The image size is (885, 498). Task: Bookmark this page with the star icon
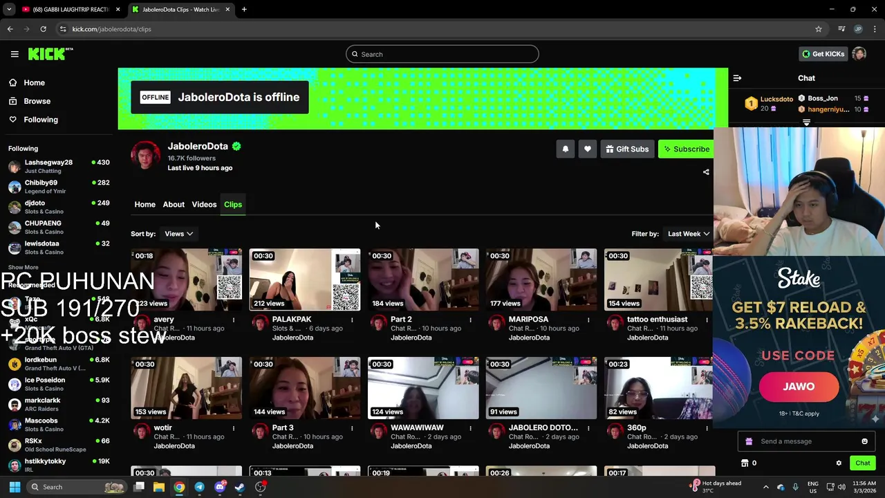(x=819, y=29)
